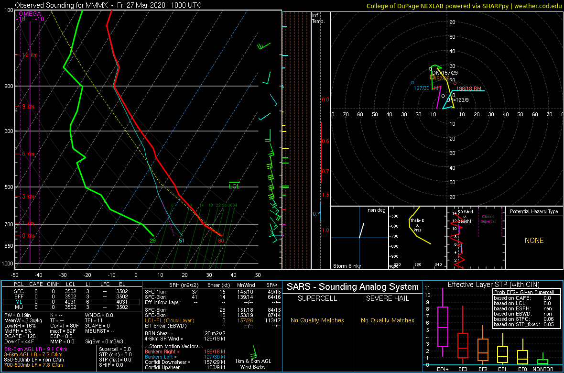564x373 pixels.
Task: Click surface wetbulb value '51'
Action: pyautogui.click(x=182, y=241)
